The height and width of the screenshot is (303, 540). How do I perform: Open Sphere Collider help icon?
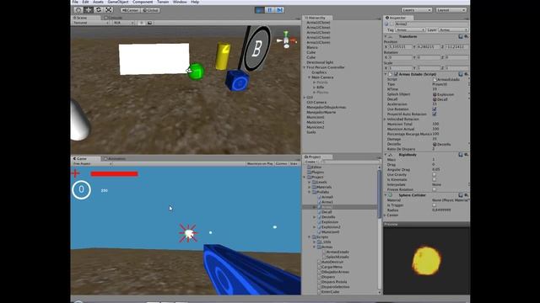coord(461,195)
